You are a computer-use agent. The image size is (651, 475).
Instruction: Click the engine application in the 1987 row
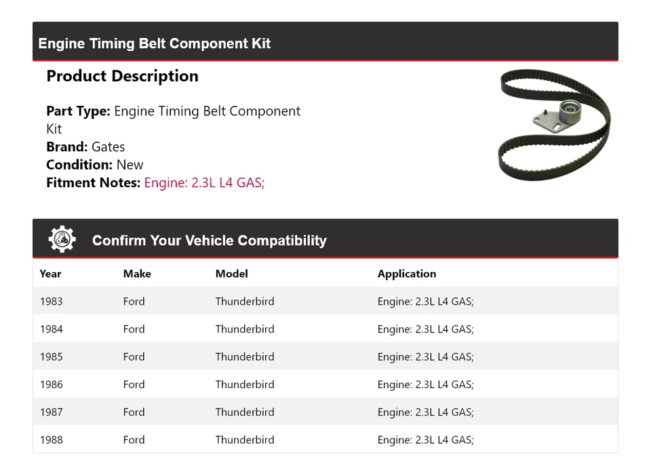click(x=425, y=413)
